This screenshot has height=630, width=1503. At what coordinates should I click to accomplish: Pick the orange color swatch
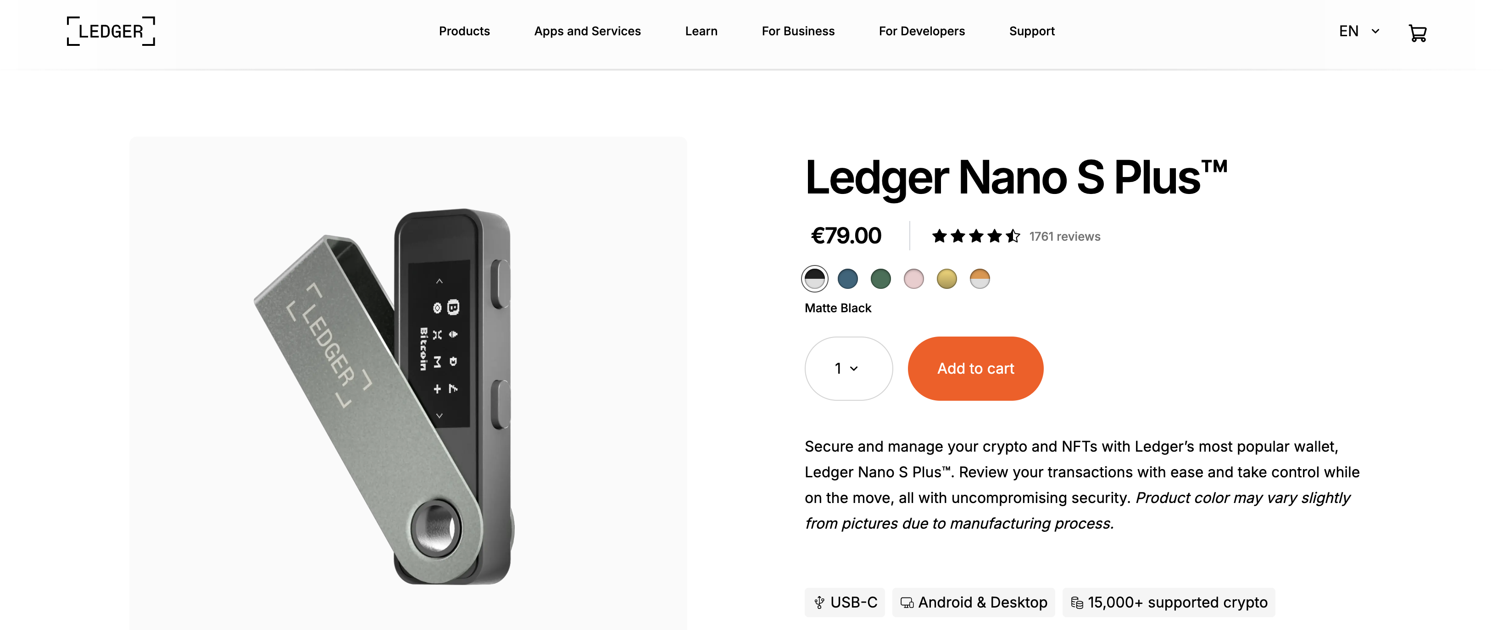tap(980, 279)
